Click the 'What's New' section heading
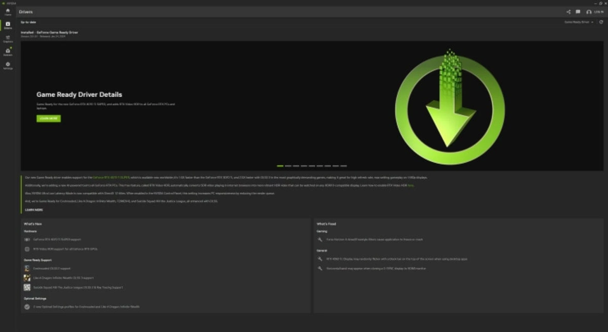The image size is (608, 332). click(33, 224)
